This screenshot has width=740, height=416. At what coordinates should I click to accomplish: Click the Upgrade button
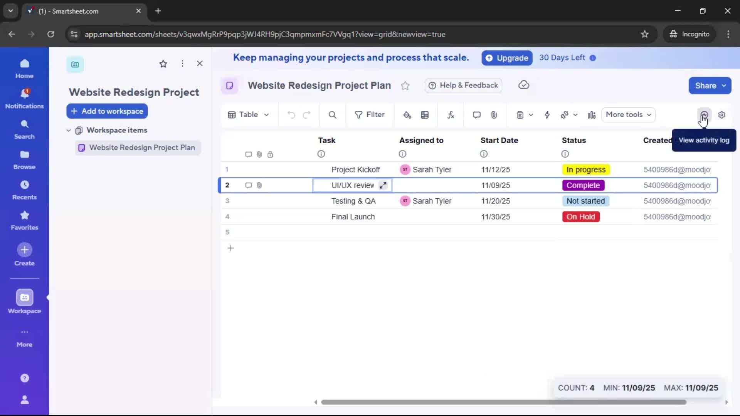coord(507,58)
